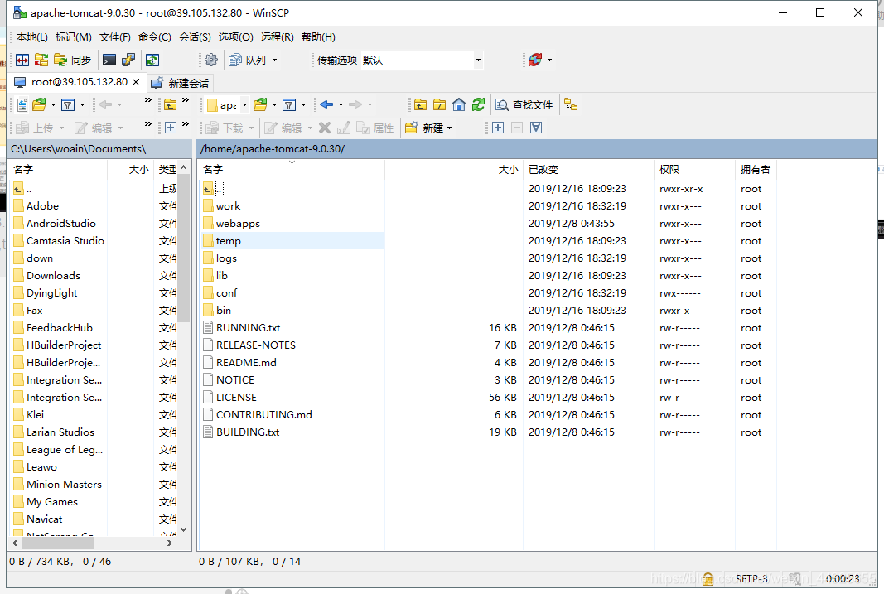Open the 帮助(H) menu
The height and width of the screenshot is (594, 884).
click(318, 37)
